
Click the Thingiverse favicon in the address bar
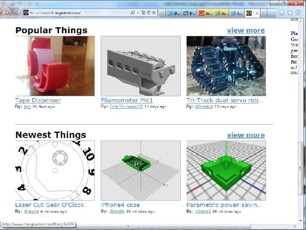[26, 13]
